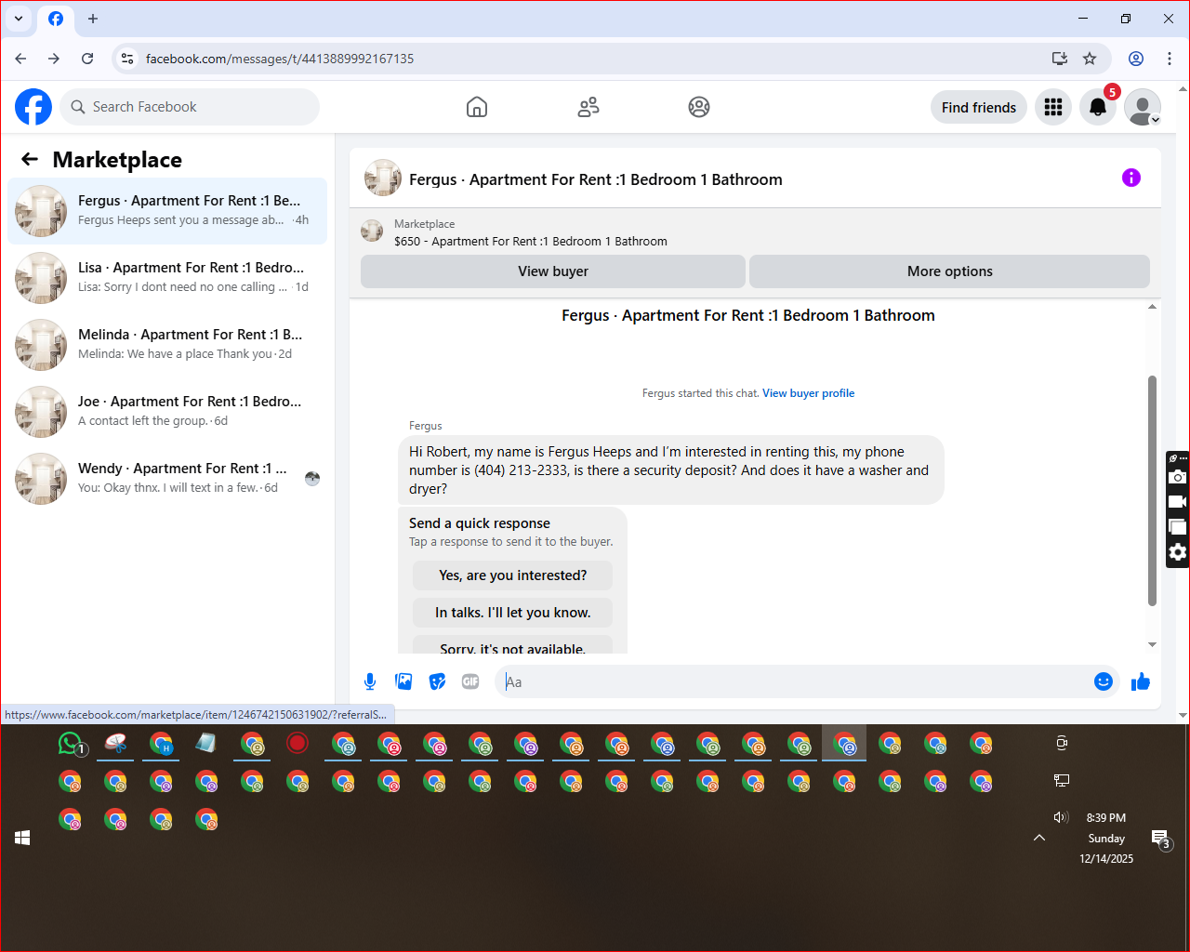Click the chat scroll down arrow
1190x952 pixels.
pyautogui.click(x=1152, y=644)
